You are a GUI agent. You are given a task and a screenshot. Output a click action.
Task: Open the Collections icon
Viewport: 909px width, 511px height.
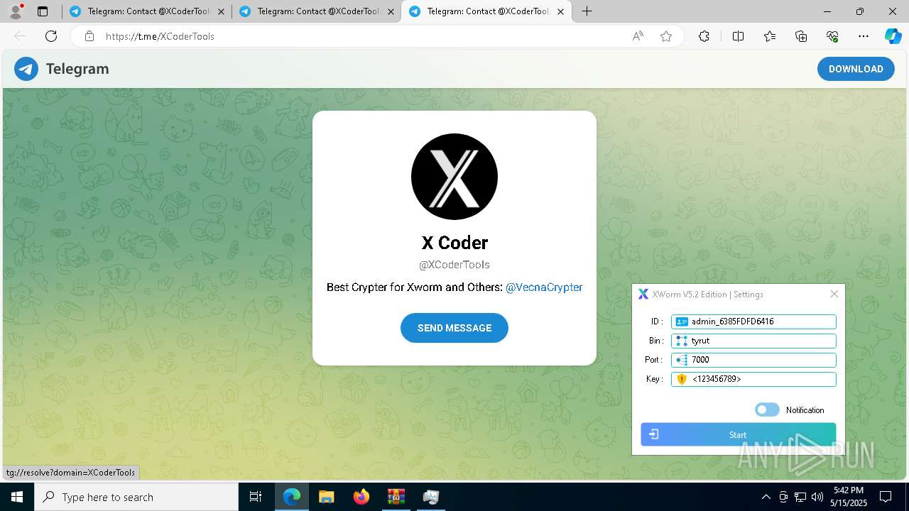click(x=801, y=36)
